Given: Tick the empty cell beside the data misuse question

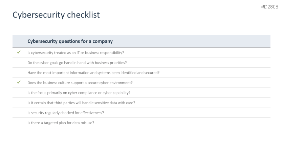Looking at the screenshot, I should [x=19, y=122].
